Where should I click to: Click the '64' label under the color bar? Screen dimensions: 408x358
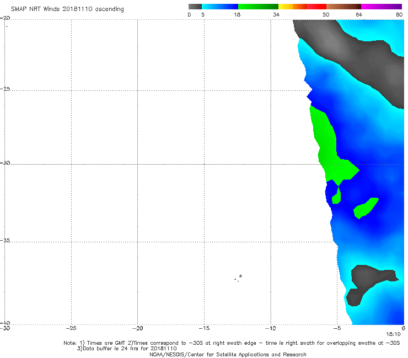tap(359, 14)
